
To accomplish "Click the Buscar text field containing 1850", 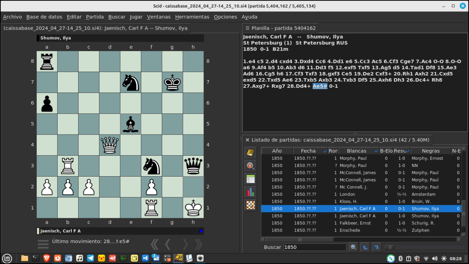I will coord(315,247).
